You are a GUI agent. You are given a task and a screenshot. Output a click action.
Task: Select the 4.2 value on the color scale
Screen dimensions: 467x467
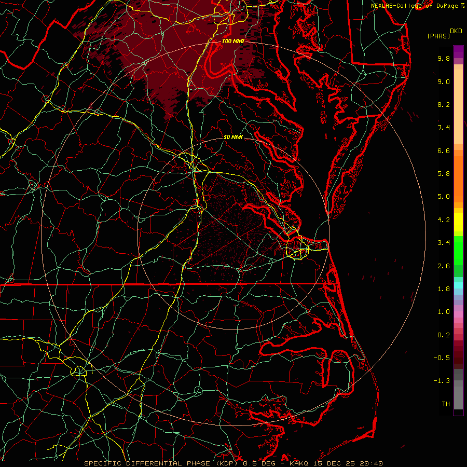click(444, 220)
